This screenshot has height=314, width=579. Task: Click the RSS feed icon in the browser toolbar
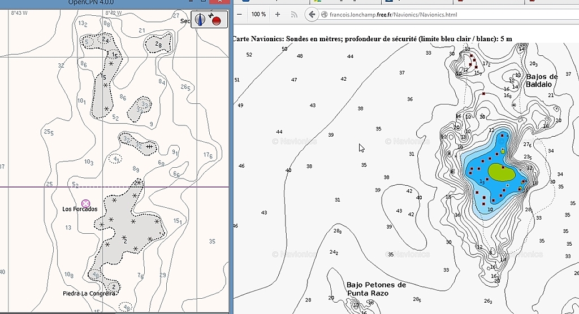[x=294, y=14]
